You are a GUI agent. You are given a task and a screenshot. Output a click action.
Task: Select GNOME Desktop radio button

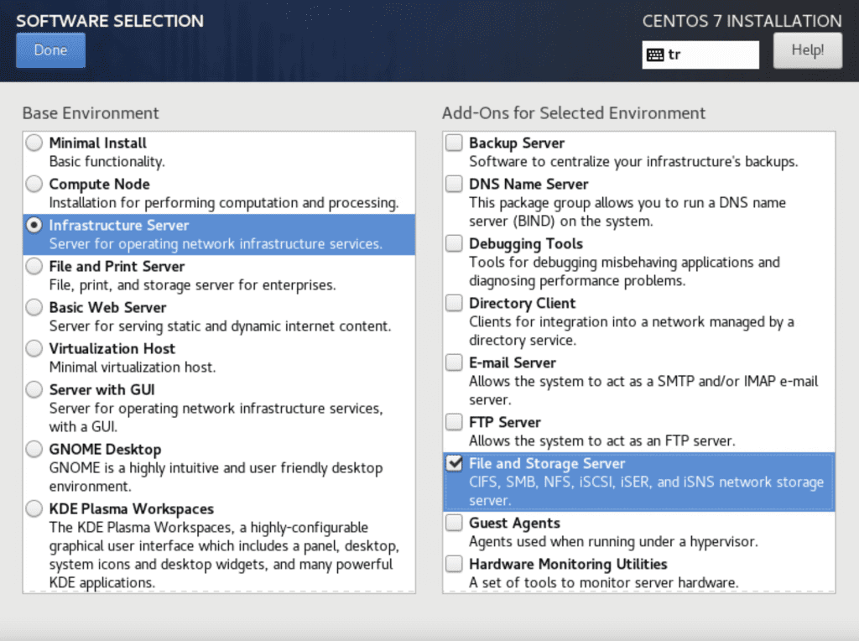tap(34, 449)
